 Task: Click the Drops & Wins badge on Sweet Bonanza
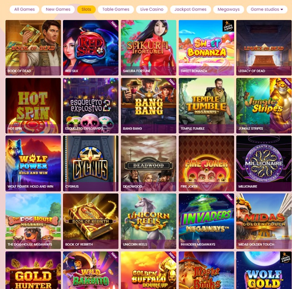click(228, 26)
